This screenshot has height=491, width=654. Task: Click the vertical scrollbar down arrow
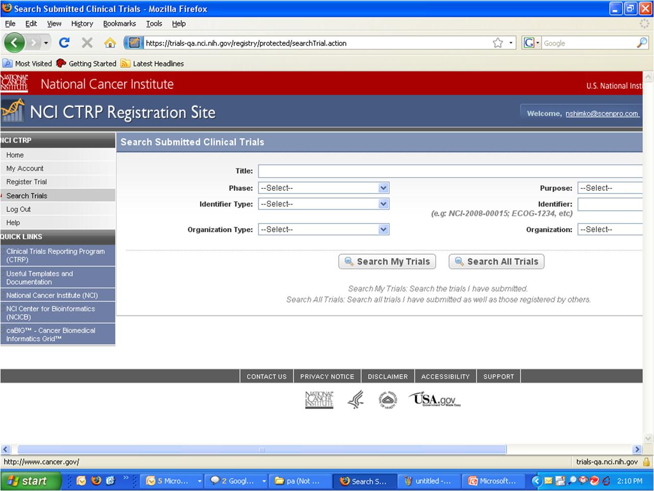click(x=649, y=438)
